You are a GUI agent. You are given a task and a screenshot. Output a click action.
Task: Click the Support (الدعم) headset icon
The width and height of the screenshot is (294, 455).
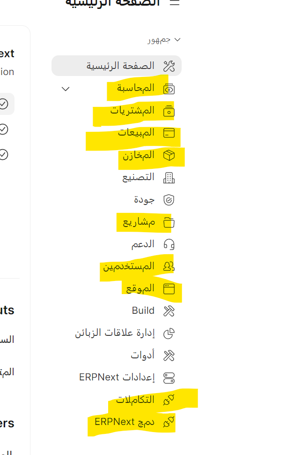(x=169, y=244)
